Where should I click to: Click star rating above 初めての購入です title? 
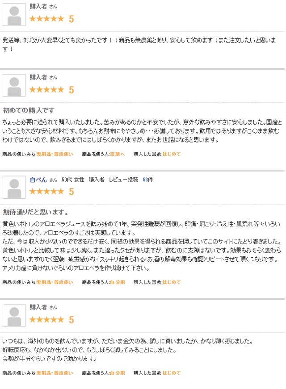(x=46, y=90)
